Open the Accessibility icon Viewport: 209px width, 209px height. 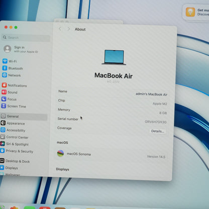coord(3,130)
